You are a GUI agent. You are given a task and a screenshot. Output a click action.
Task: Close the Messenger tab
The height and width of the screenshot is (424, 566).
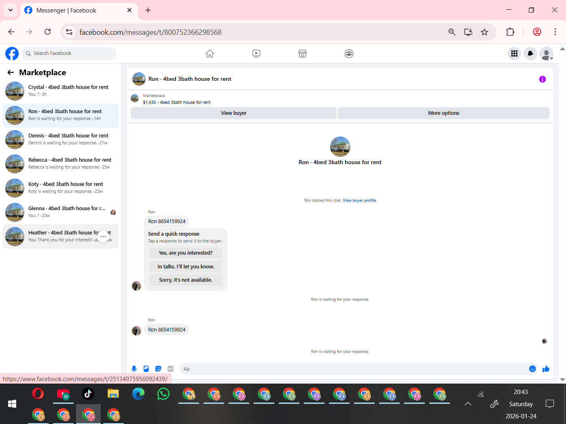click(129, 10)
